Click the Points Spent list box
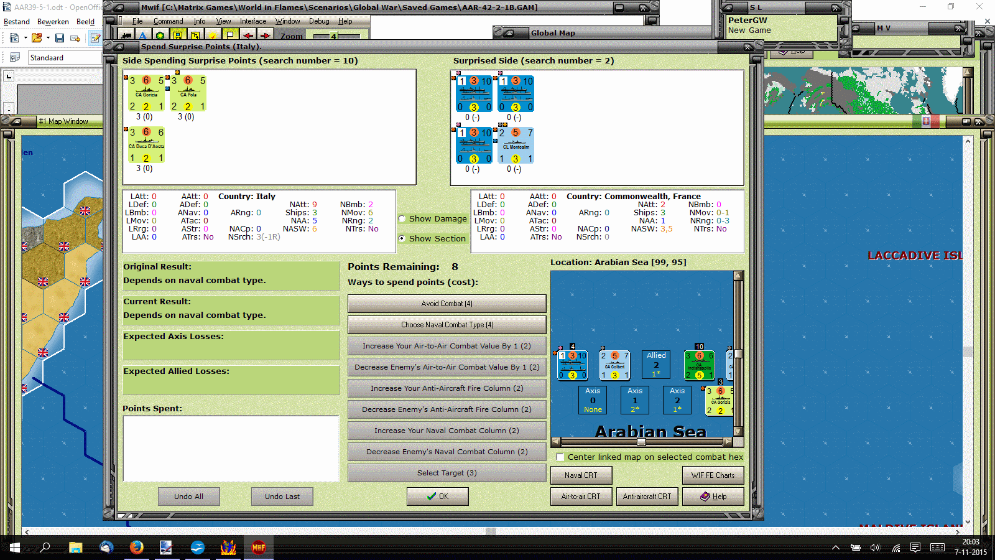Screen dimensions: 995x560 231,449
